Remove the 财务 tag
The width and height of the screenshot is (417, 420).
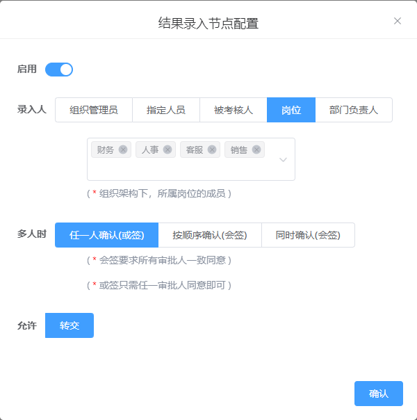click(123, 150)
